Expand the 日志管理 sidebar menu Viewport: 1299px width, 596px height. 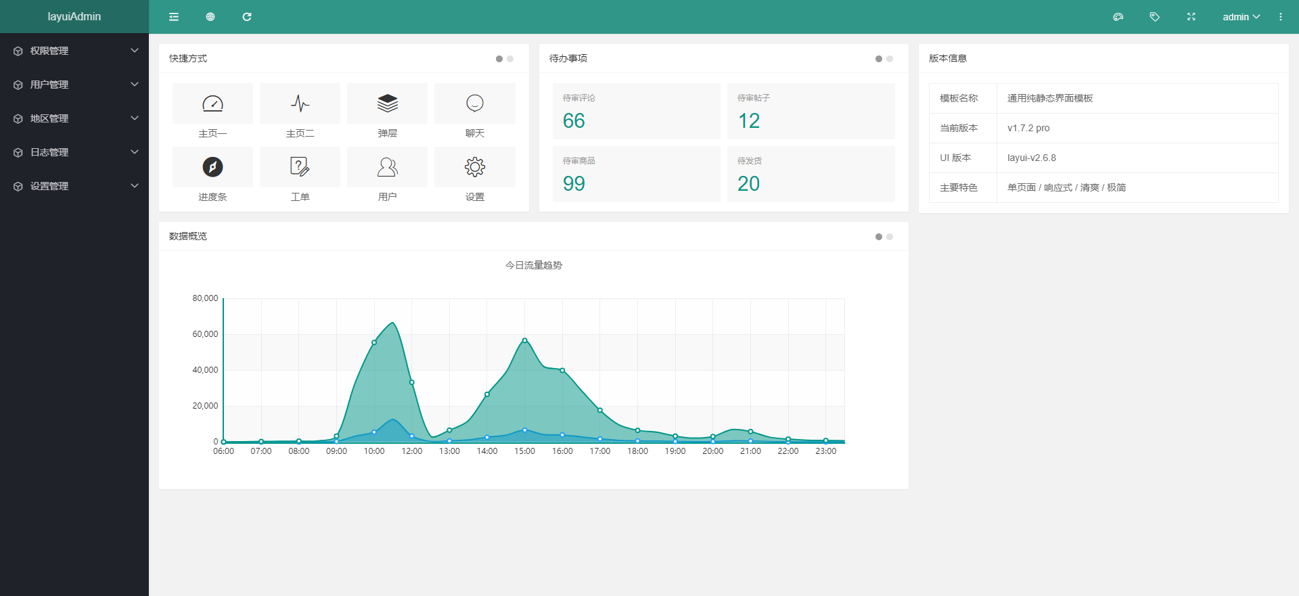74,152
